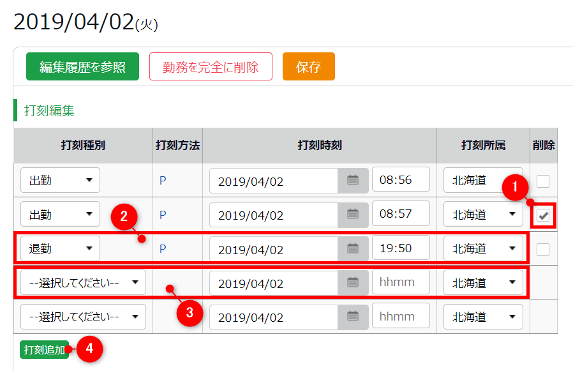Open calendar picker for 08:56 punch row
The image size is (573, 371).
[353, 181]
